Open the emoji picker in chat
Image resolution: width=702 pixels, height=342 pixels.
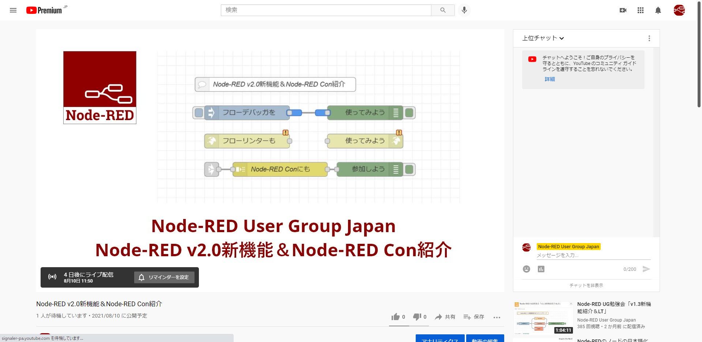[526, 269]
